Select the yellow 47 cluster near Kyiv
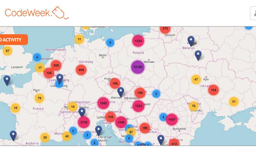 point(196,79)
